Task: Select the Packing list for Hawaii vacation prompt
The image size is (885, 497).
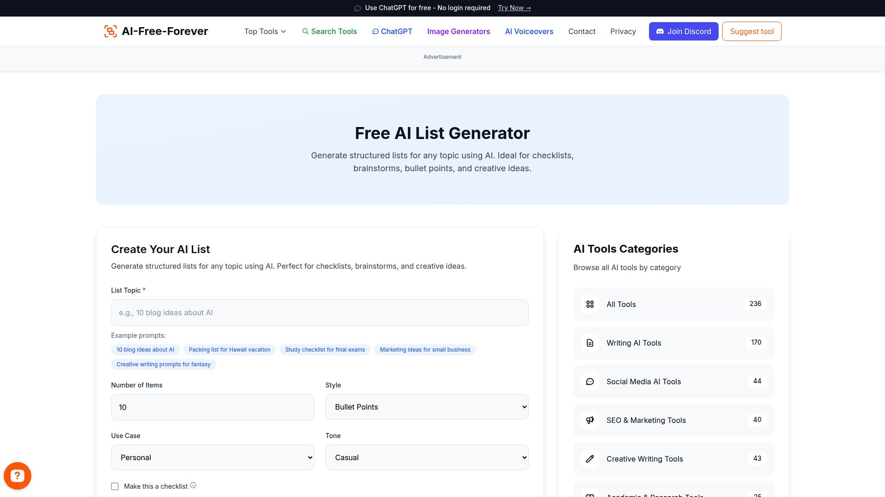Action: tap(229, 350)
